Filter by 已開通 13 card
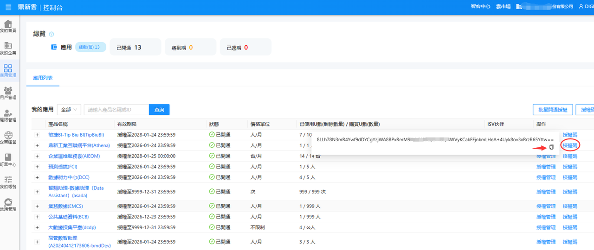594x250 pixels. click(135, 47)
